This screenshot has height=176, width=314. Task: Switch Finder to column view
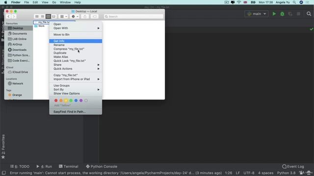click(48, 16)
